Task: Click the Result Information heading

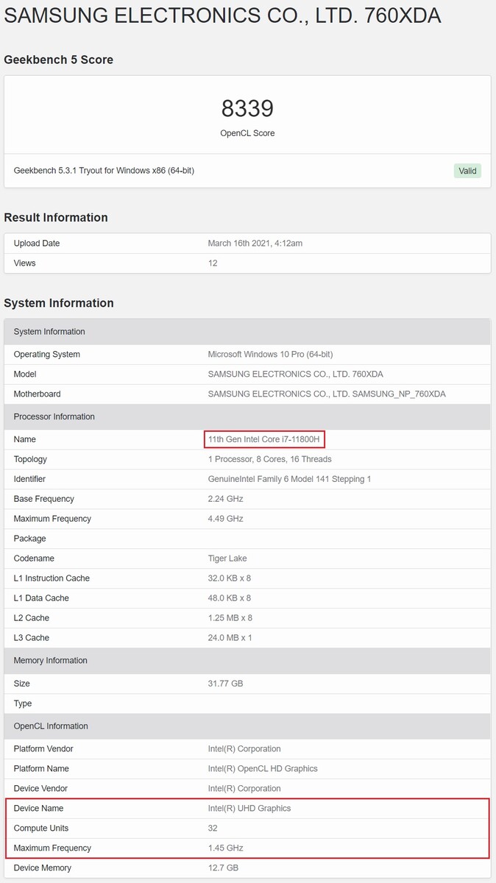Action: coord(56,217)
